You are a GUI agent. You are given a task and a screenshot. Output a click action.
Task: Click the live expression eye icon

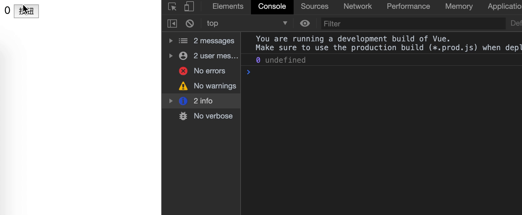305,24
